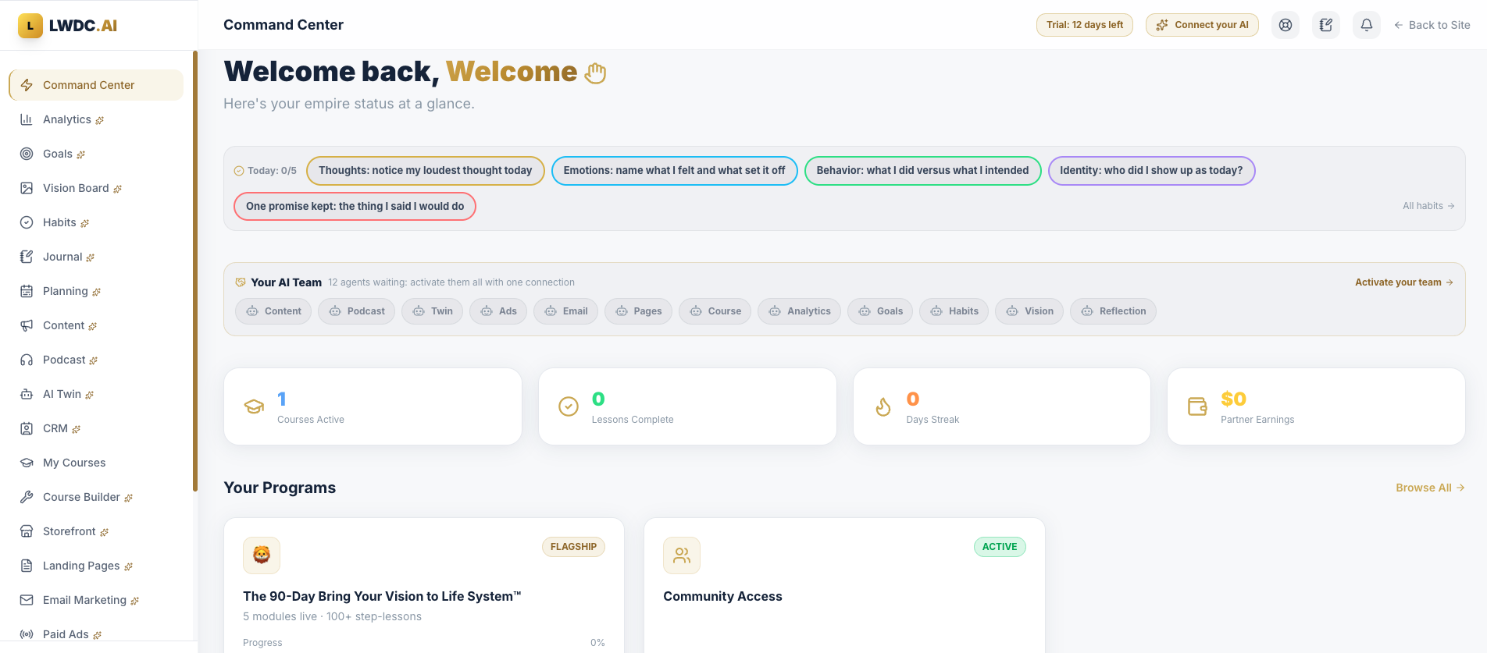Screen dimensions: 1487x653
Task: Follow the Back to Site link
Action: tap(1432, 25)
